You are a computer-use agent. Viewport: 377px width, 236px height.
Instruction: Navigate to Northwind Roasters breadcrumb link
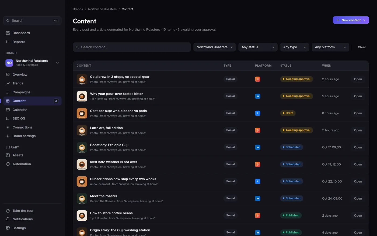[x=102, y=9]
